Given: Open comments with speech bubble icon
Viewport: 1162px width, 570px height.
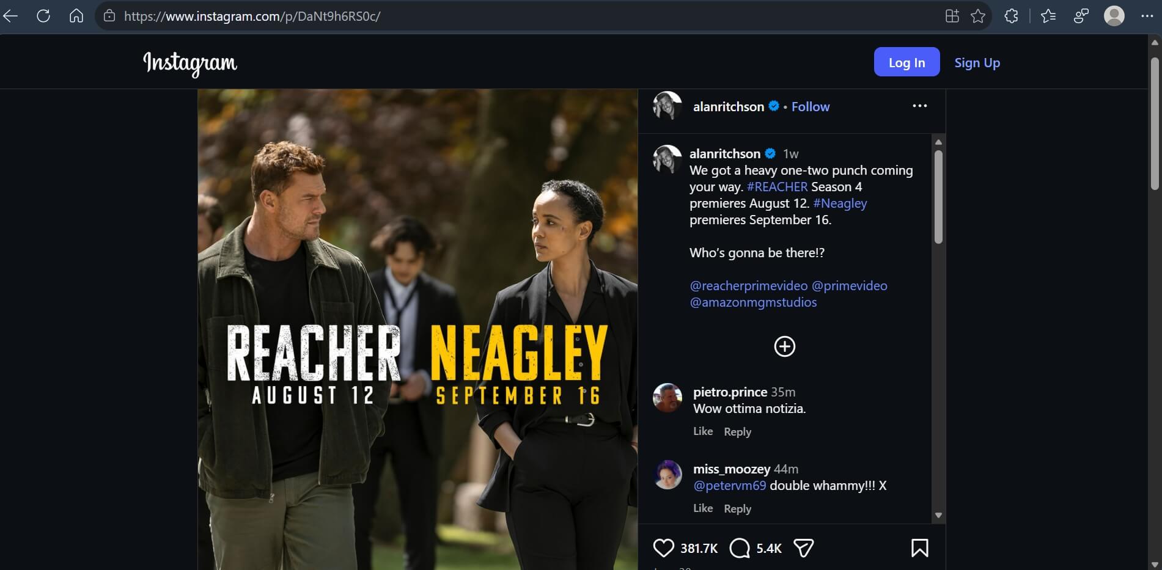Looking at the screenshot, I should (x=740, y=548).
